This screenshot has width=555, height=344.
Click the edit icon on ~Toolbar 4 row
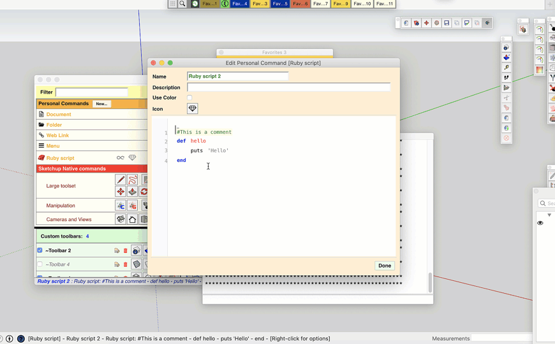(117, 264)
